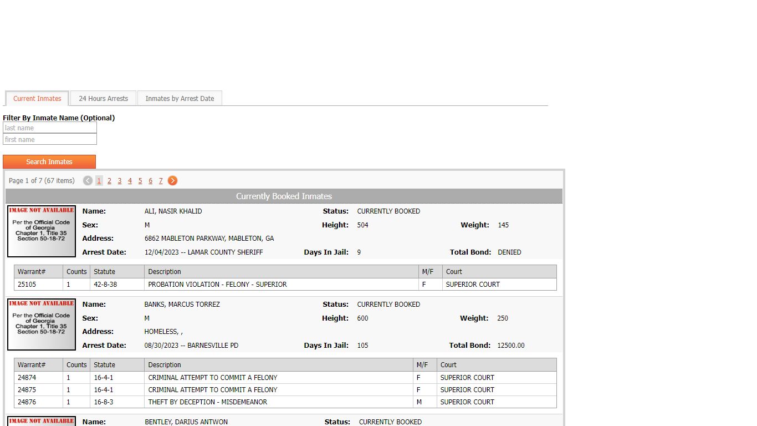Viewport: 757px width, 426px height.
Task: Click statute 42-8-38
Action: pos(105,285)
